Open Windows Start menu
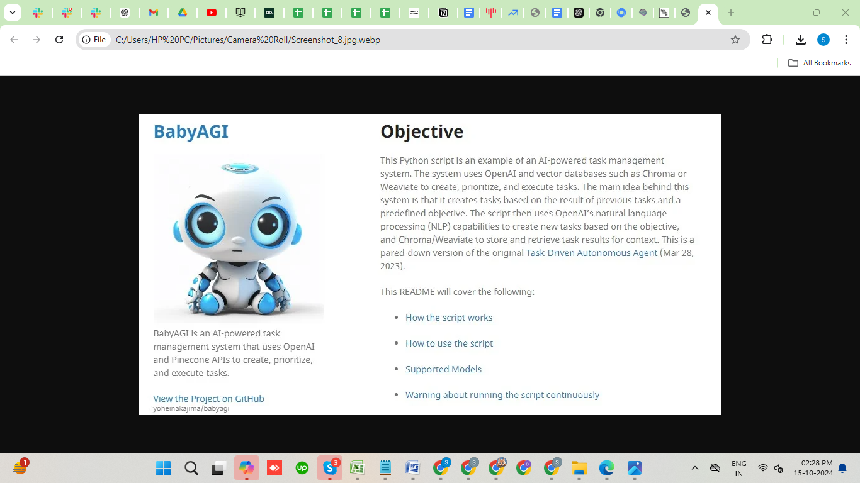The image size is (860, 483). point(163,468)
